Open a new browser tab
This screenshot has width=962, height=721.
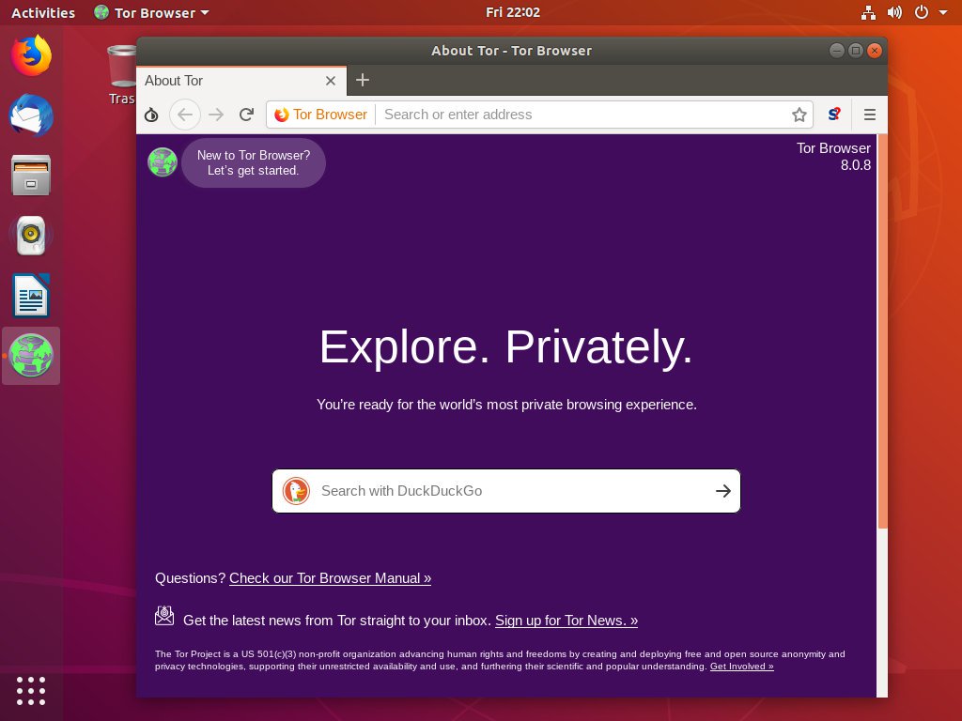tap(363, 81)
